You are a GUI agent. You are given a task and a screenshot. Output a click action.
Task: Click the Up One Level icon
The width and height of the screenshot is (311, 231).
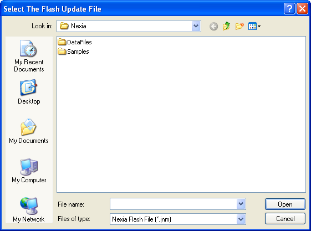tap(226, 26)
